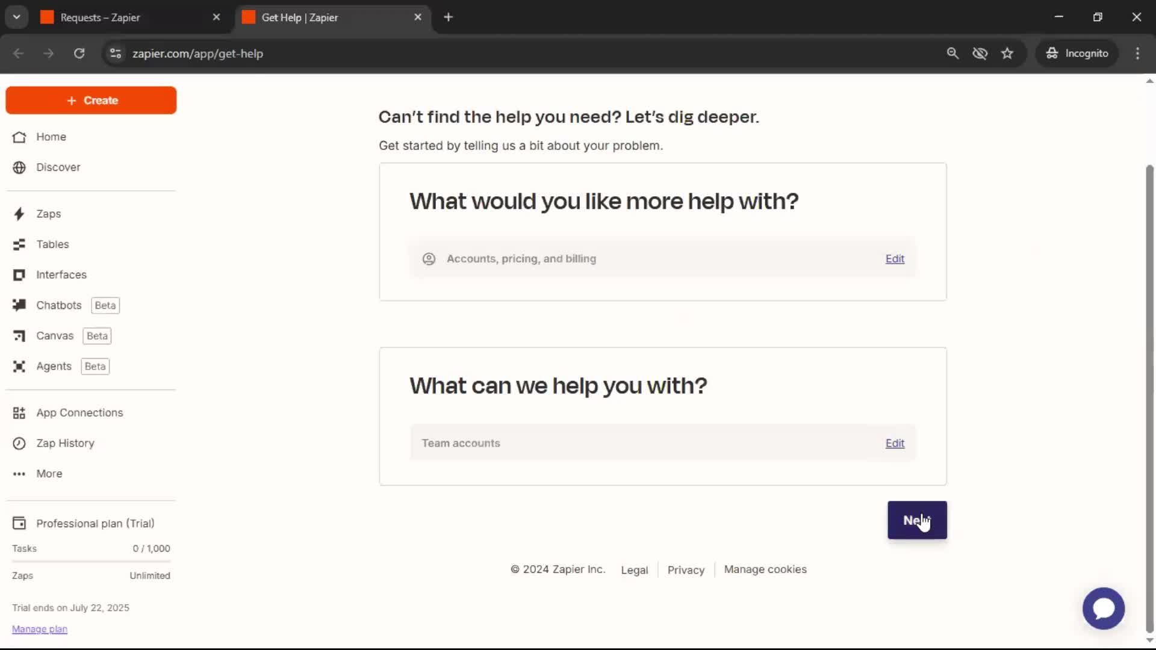Screen dimensions: 1156x650
Task: Open a new browser tab
Action: click(x=448, y=17)
